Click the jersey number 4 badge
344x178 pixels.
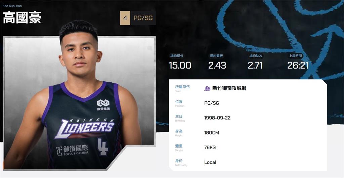pos(125,18)
